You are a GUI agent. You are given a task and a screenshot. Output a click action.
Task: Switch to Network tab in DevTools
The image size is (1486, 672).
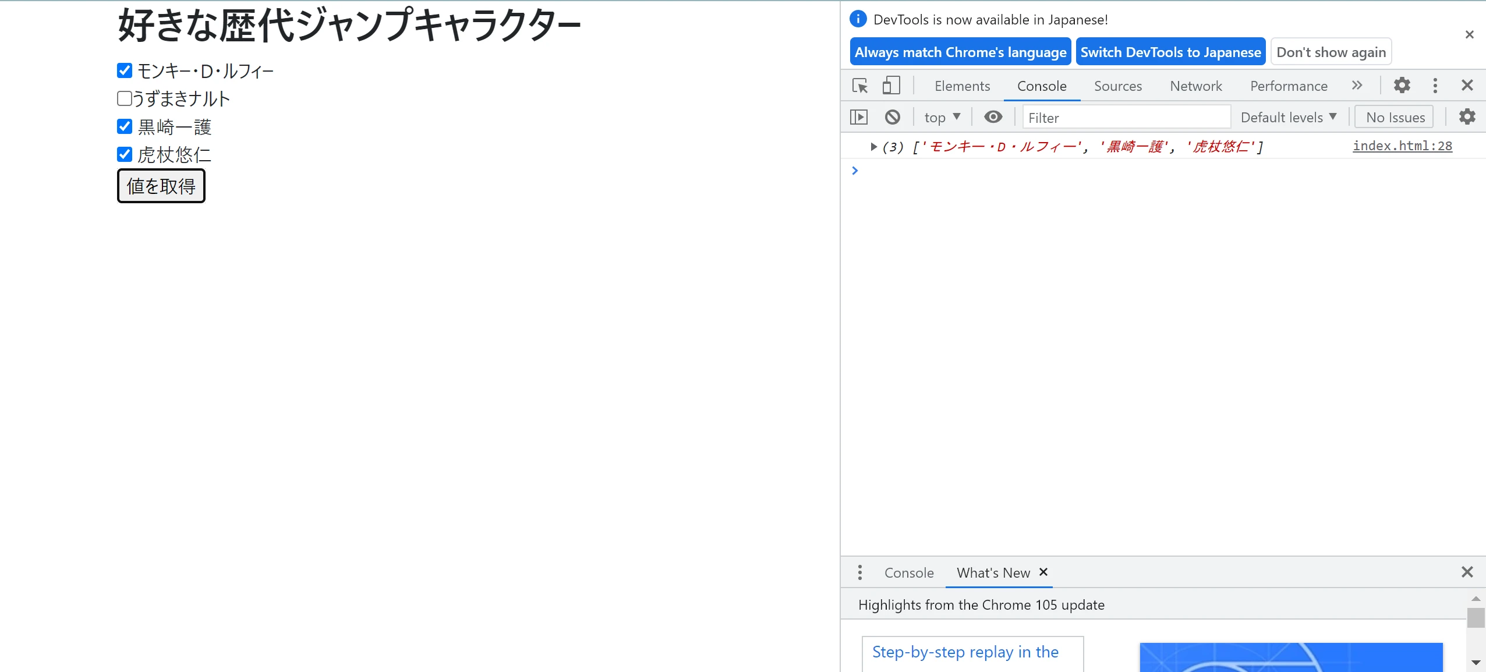tap(1195, 85)
